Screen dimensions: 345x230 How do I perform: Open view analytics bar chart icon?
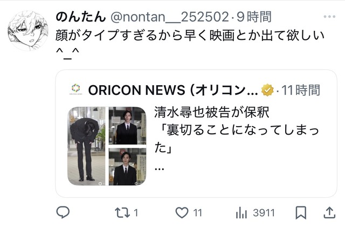pos(241,213)
